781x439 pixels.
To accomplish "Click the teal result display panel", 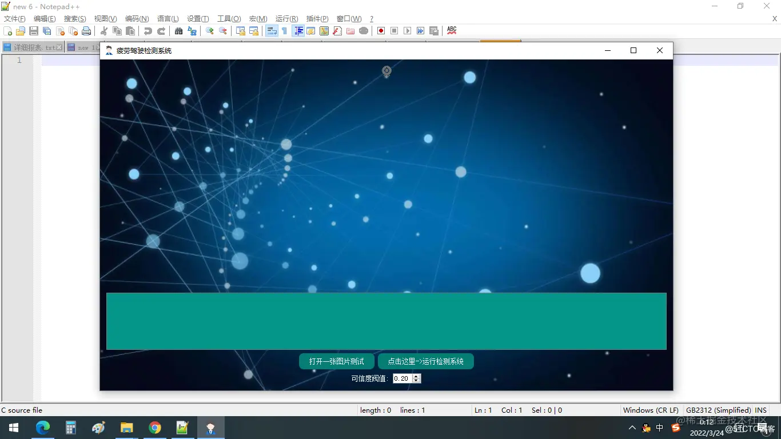I will click(x=386, y=321).
